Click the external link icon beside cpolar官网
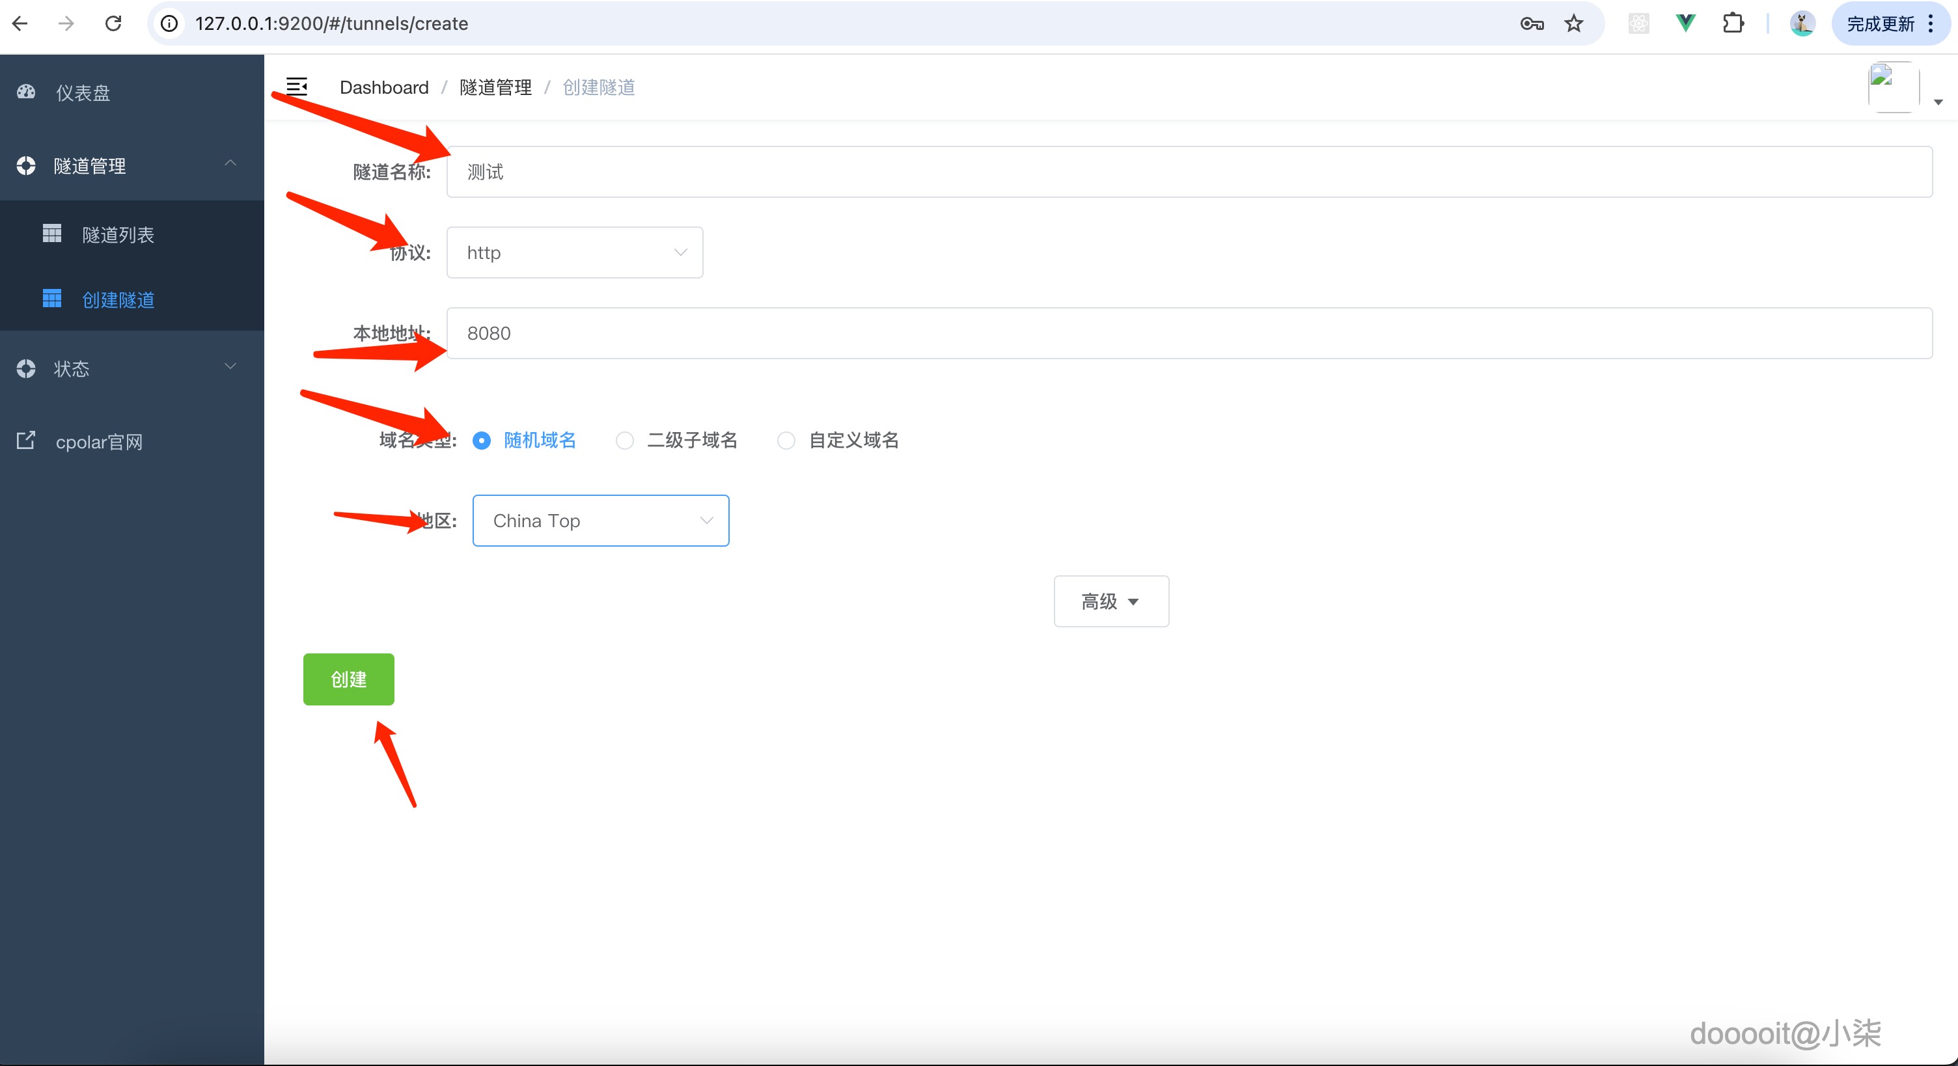Image resolution: width=1958 pixels, height=1066 pixels. tap(26, 440)
